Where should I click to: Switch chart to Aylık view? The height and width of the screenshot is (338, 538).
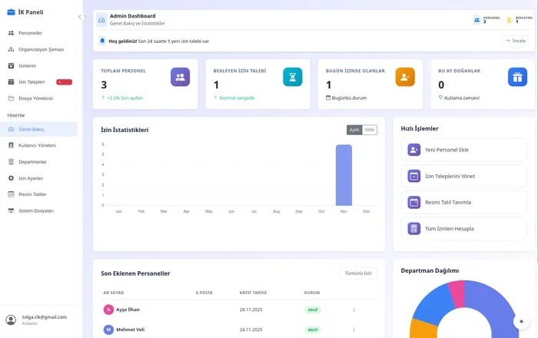354,130
